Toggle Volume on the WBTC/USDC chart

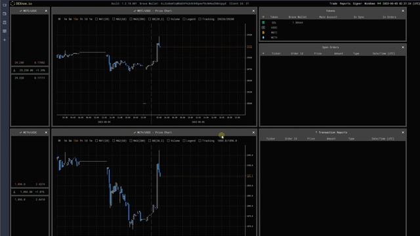tap(168, 19)
